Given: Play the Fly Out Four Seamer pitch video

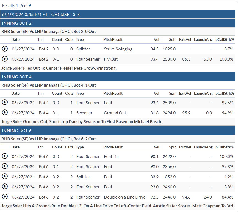Looking at the screenshot, I should tap(5, 59).
